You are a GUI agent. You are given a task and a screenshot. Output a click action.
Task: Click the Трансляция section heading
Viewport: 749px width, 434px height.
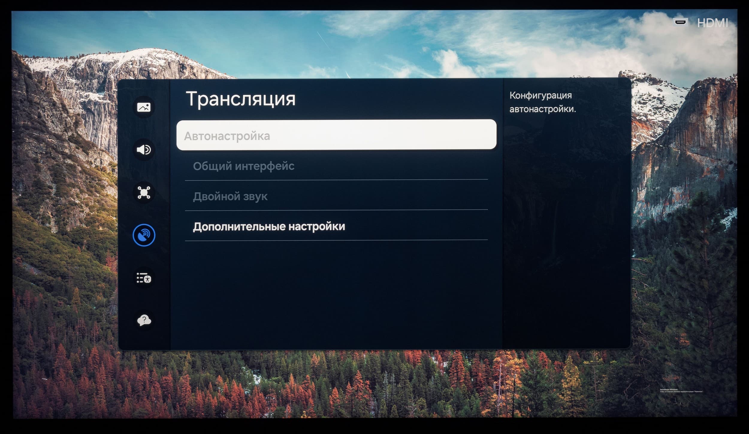coord(241,99)
